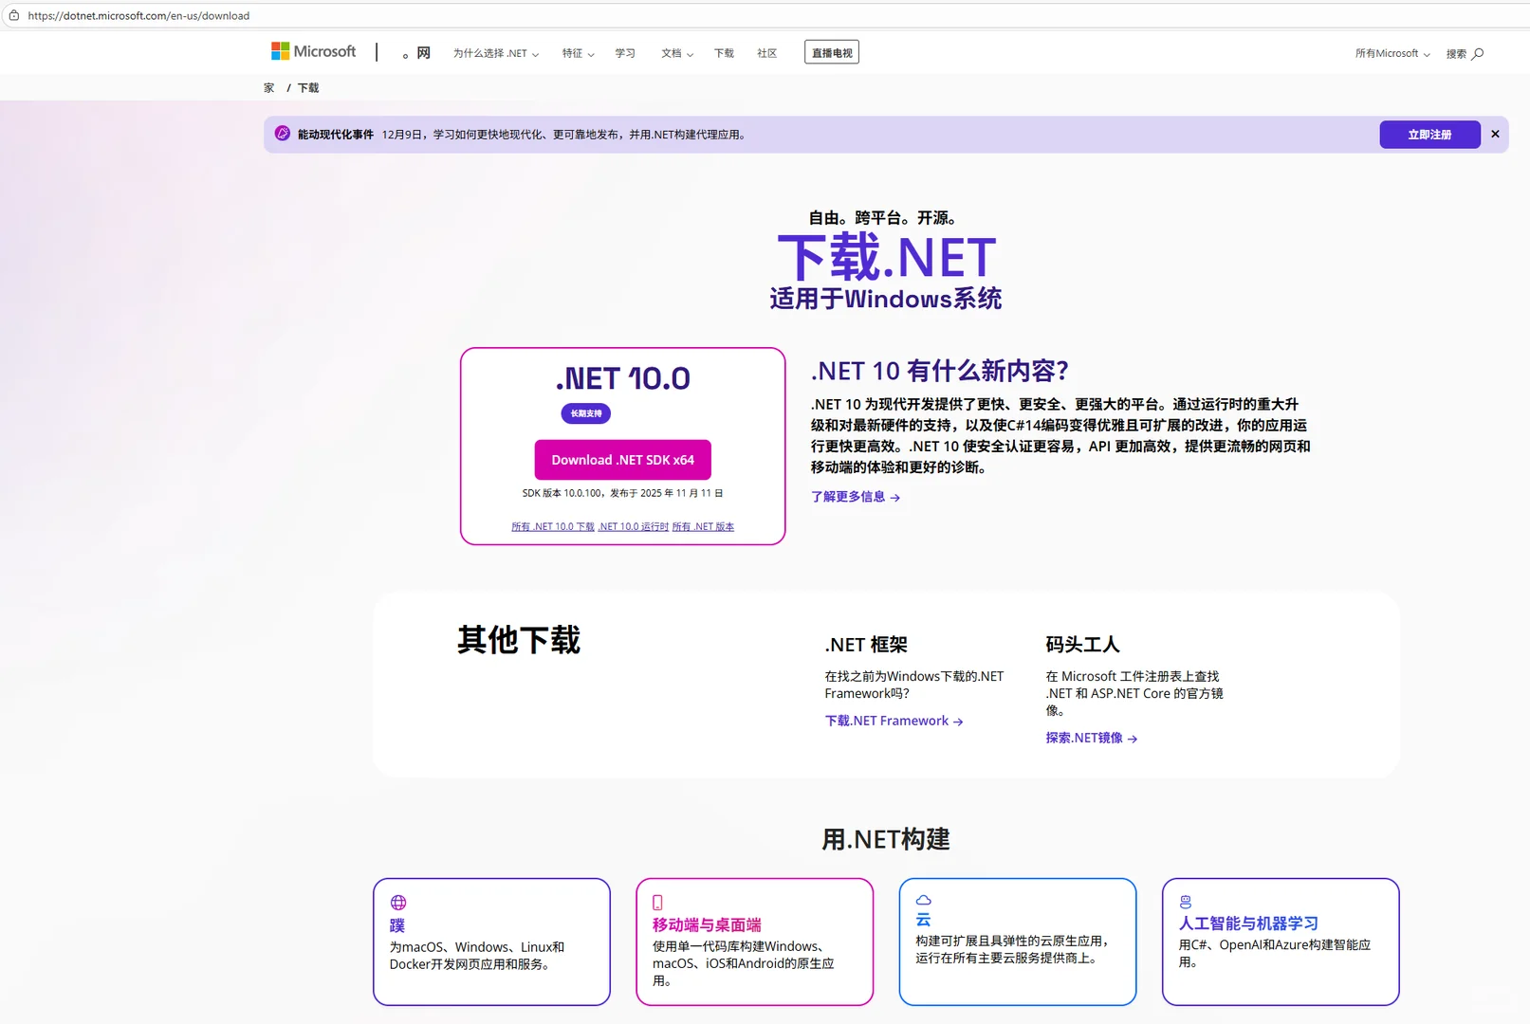The height and width of the screenshot is (1024, 1530).
Task: Click the Download .NET SDK x64 button
Action: [621, 459]
